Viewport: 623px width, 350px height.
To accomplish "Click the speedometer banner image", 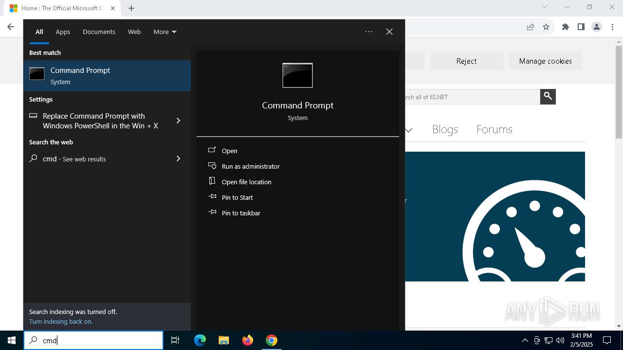I will 495,216.
